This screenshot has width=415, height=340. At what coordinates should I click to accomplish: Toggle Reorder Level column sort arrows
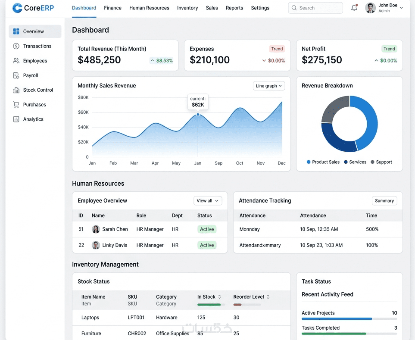pos(268,297)
